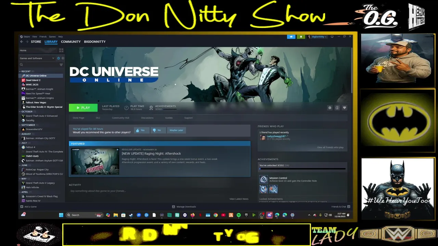This screenshot has height=246, width=438.
Task: Open the Games menu
Action: coord(52,37)
